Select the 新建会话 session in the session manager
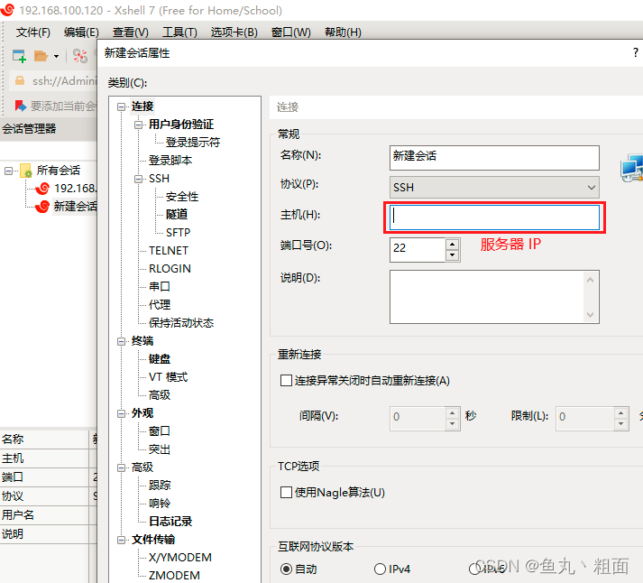Image resolution: width=643 pixels, height=583 pixels. pos(76,207)
